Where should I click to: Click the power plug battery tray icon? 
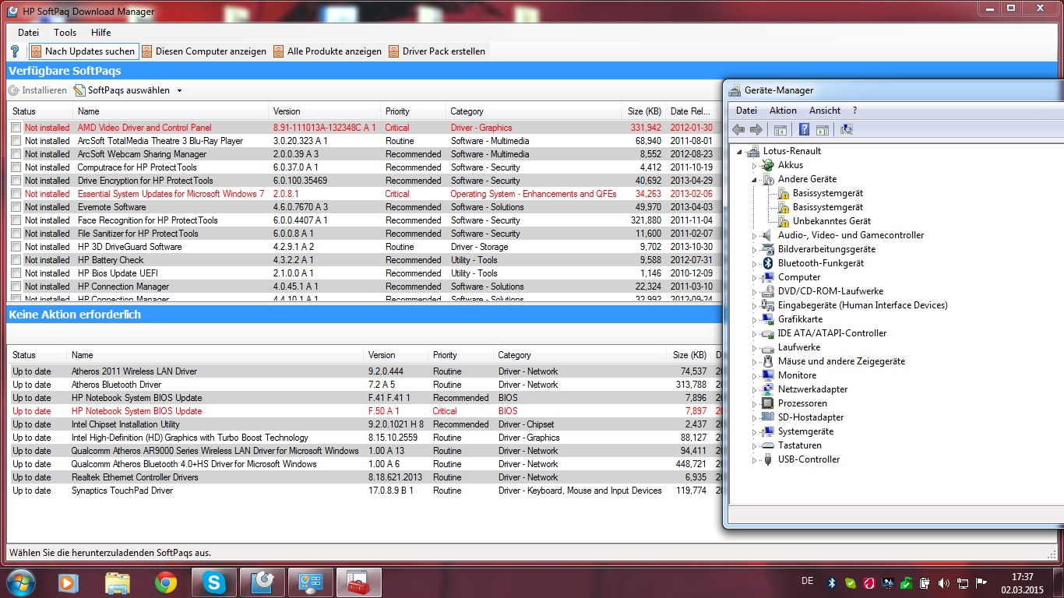[x=925, y=582]
